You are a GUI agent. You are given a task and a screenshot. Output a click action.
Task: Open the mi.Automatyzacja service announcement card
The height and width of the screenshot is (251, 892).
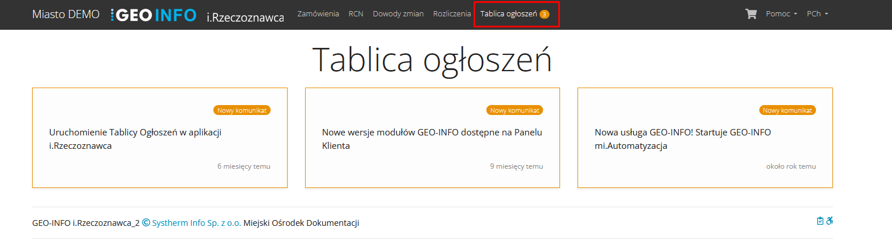click(682, 139)
